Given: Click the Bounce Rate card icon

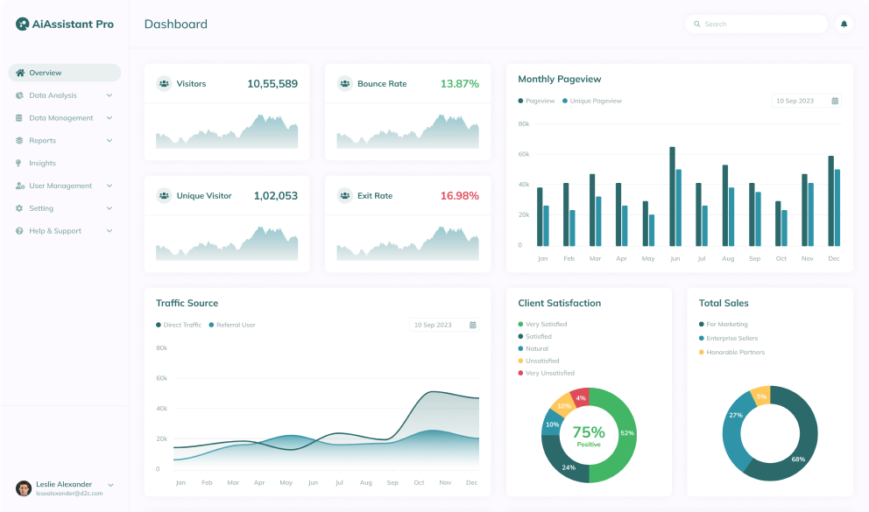Looking at the screenshot, I should pos(345,83).
